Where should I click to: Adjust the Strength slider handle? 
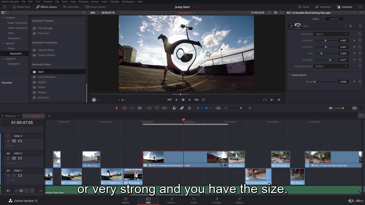tap(330, 60)
